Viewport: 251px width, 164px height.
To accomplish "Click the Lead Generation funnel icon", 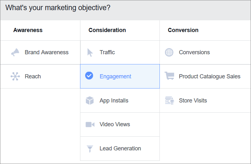I will click(90, 149).
